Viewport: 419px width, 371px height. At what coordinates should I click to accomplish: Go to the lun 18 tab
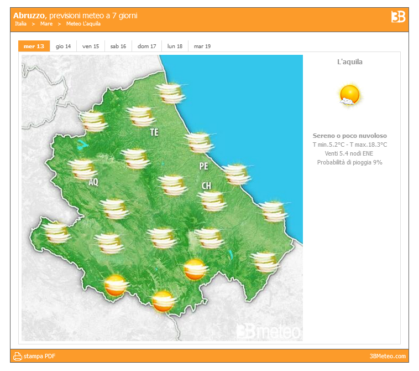pos(175,47)
